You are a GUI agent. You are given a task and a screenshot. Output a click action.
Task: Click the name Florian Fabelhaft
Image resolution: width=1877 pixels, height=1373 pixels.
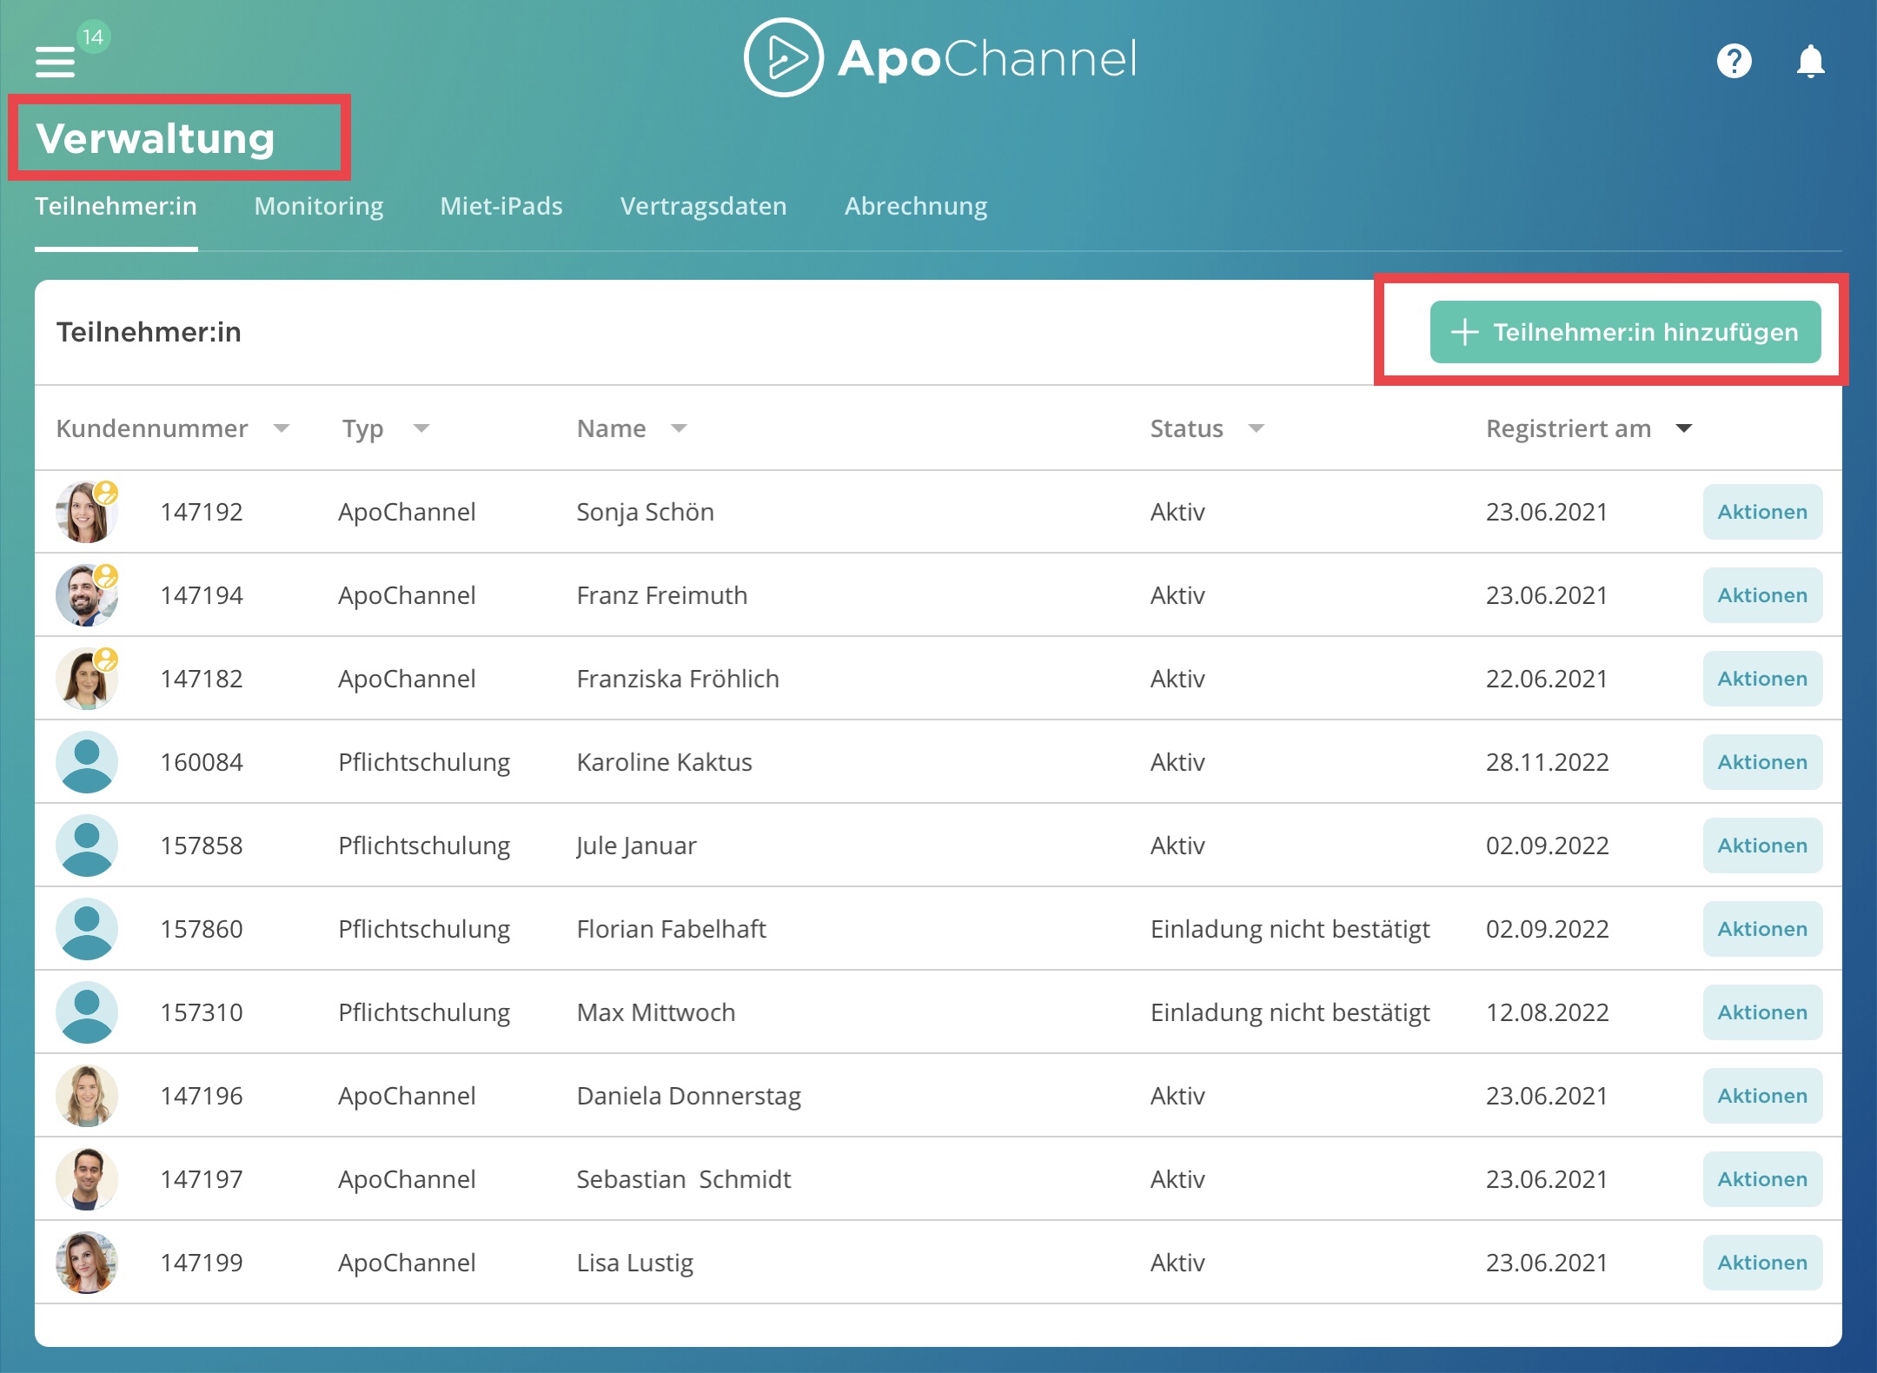click(x=671, y=929)
